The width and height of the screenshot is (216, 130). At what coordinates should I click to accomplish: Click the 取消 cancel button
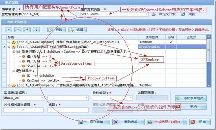point(191,106)
